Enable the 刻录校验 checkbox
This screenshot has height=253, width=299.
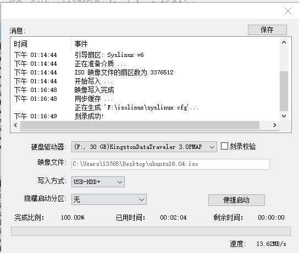(x=224, y=146)
